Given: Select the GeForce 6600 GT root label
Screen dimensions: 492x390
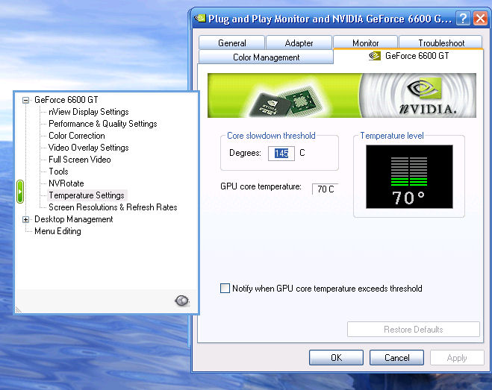Looking at the screenshot, I should coord(66,100).
